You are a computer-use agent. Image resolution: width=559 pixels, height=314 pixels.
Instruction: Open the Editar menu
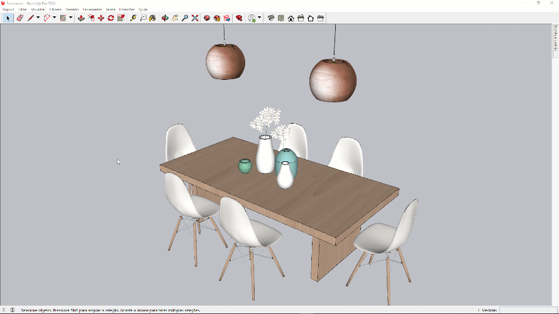(x=23, y=9)
